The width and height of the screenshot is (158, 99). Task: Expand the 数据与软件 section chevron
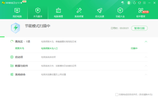(146, 66)
